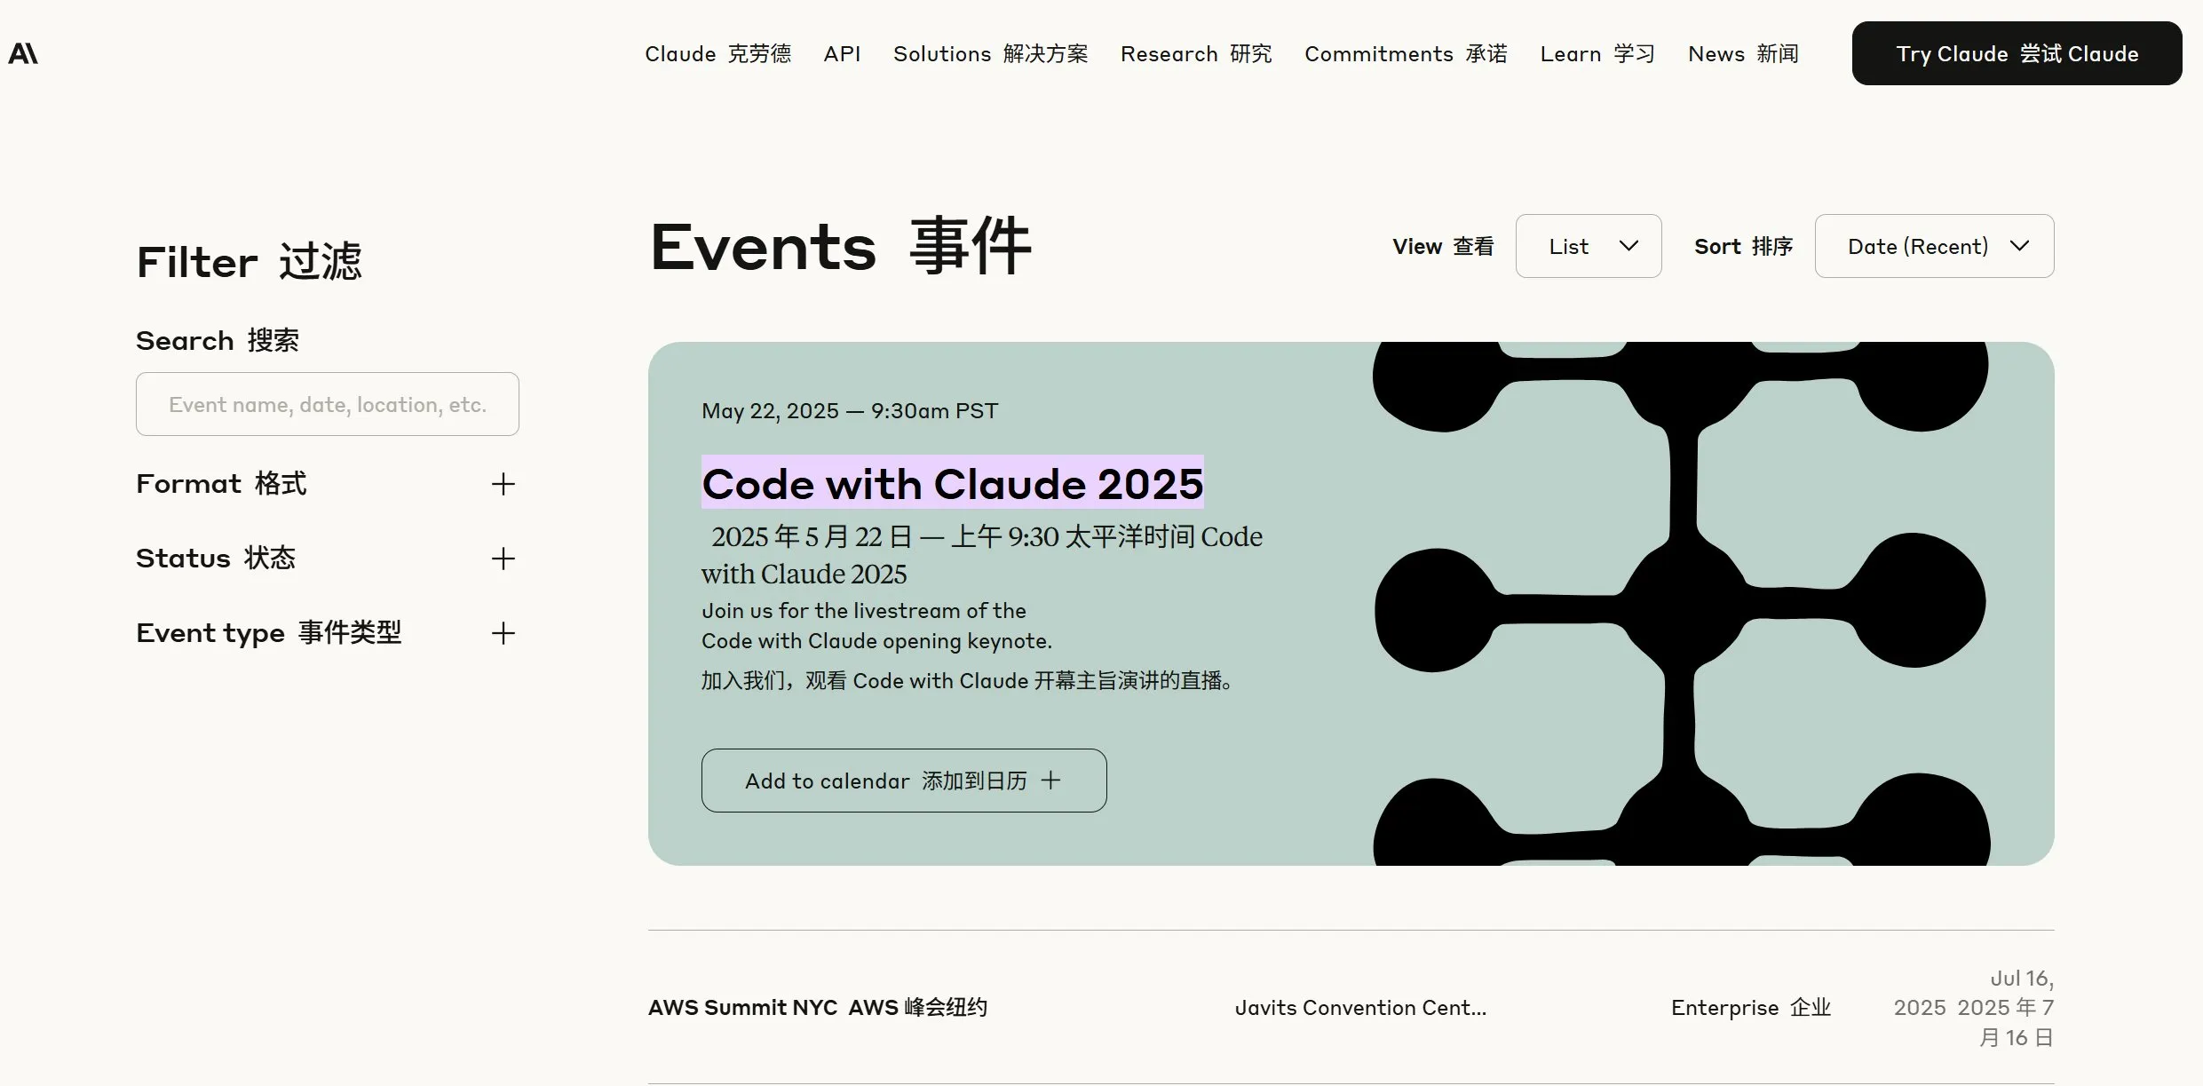This screenshot has height=1086, width=2203.
Task: Click the chevron in the List dropdown
Action: pos(1628,246)
